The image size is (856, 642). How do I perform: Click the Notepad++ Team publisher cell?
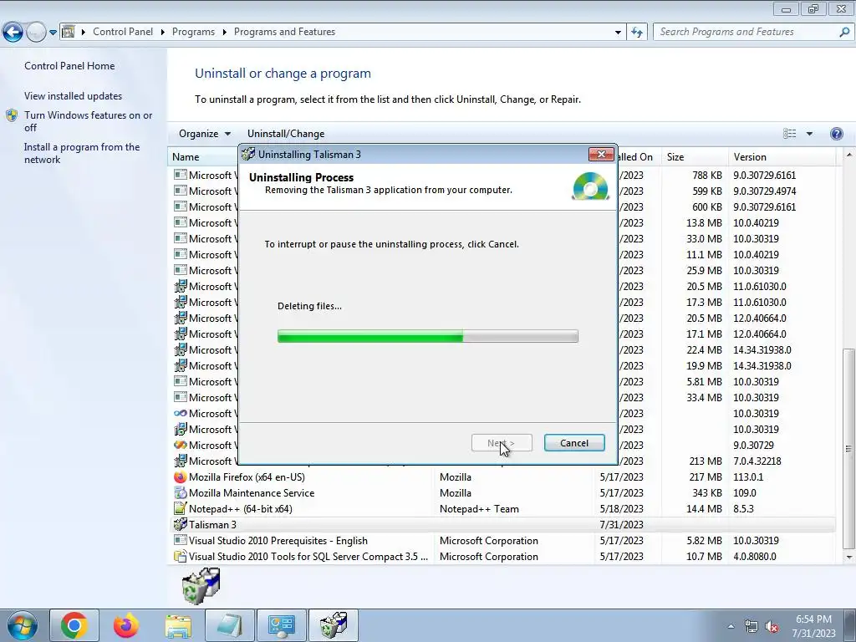click(x=479, y=509)
